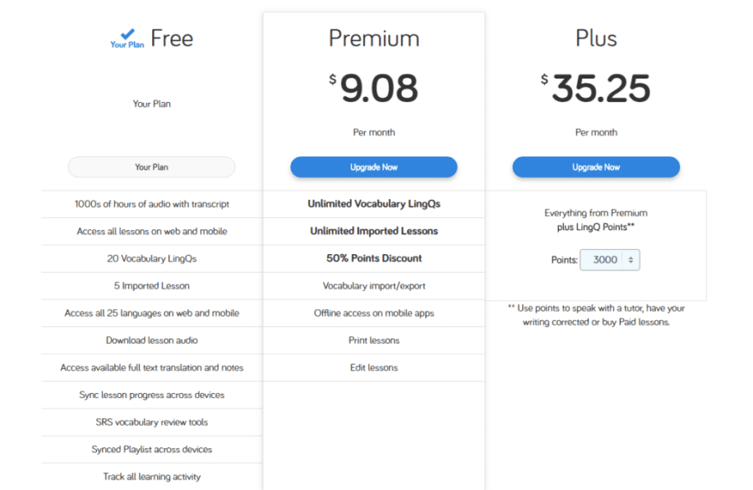Screen dimensions: 753x490
Task: Select the $35.25 Plus price
Action: [596, 89]
